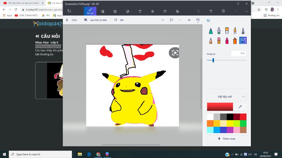Select the Pixel pen brush
This screenshot has height=158, width=282.
243,31
